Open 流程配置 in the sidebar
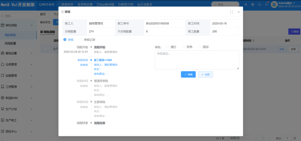 [x=10, y=43]
